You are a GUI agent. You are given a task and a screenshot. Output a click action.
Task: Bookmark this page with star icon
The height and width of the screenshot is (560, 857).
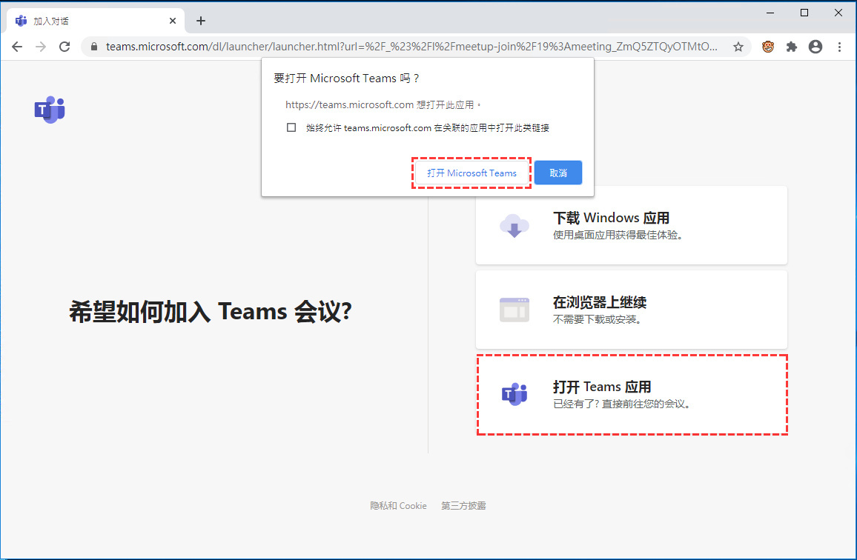click(738, 47)
